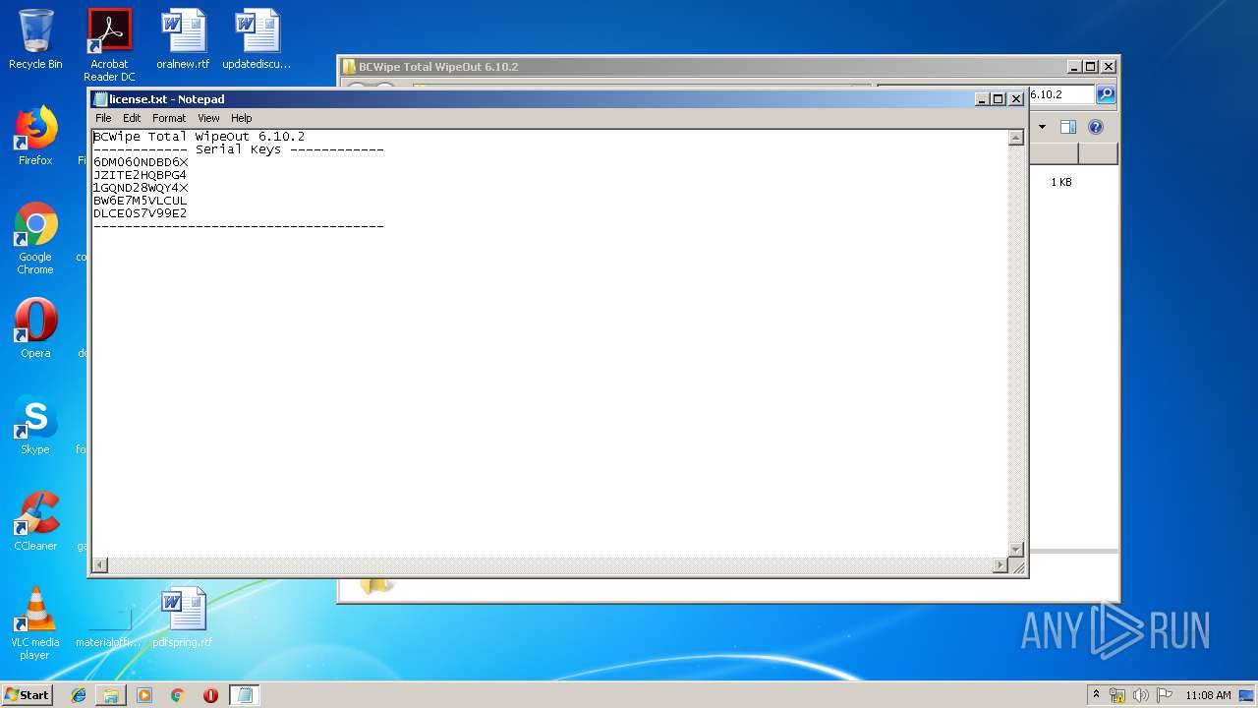1258x708 pixels.
Task: Select the pdfspring.rtf desktop file
Action: click(x=184, y=617)
